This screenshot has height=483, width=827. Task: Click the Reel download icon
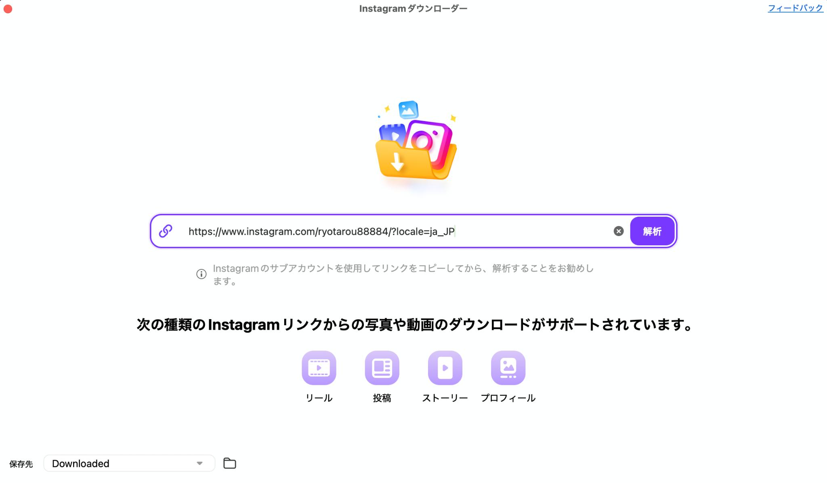(x=318, y=367)
